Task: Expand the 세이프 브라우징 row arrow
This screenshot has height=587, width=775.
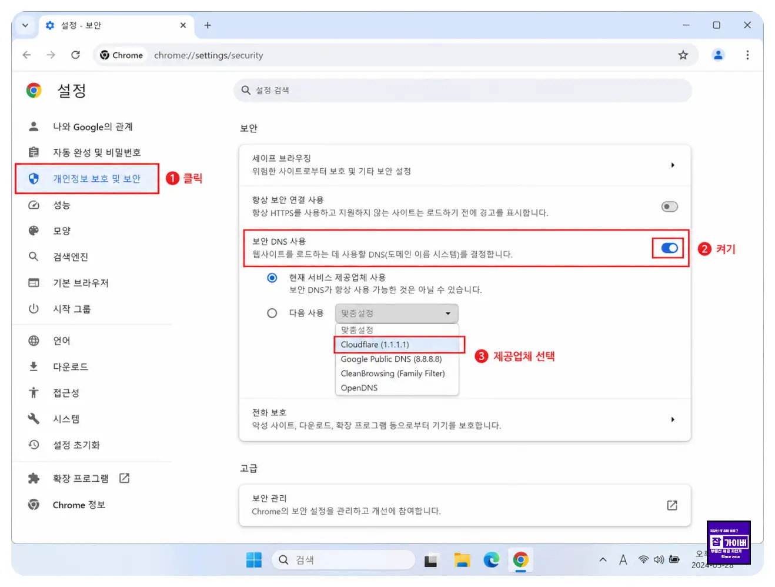Action: pyautogui.click(x=672, y=165)
